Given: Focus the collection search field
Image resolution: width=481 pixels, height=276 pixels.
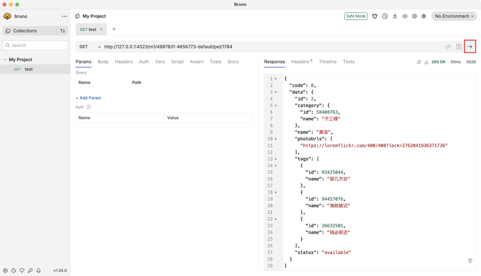Looking at the screenshot, I should (x=36, y=45).
